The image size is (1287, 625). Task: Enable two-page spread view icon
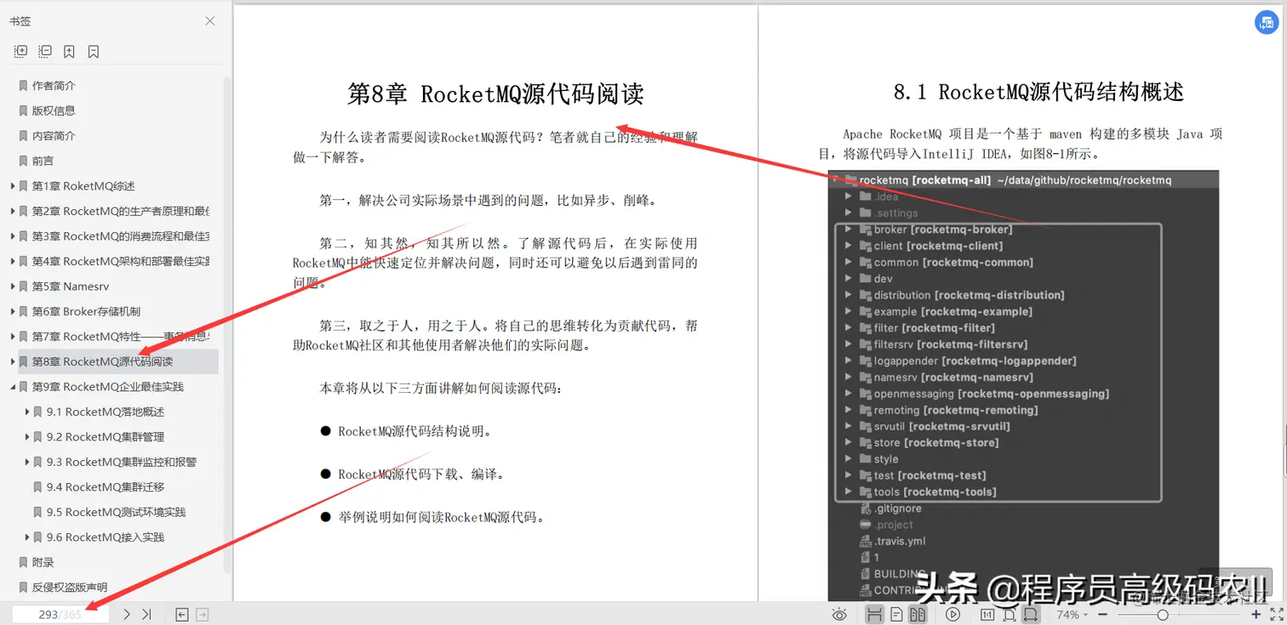coord(918,614)
